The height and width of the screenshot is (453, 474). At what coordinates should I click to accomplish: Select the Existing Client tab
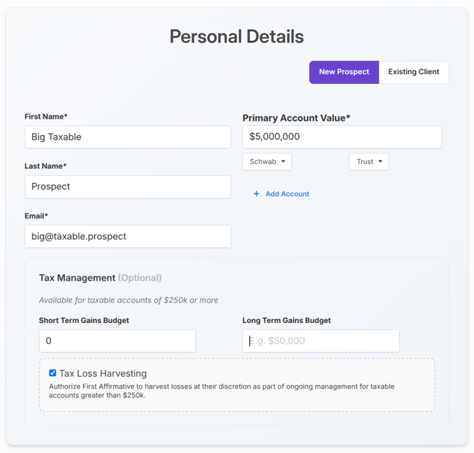pyautogui.click(x=413, y=72)
